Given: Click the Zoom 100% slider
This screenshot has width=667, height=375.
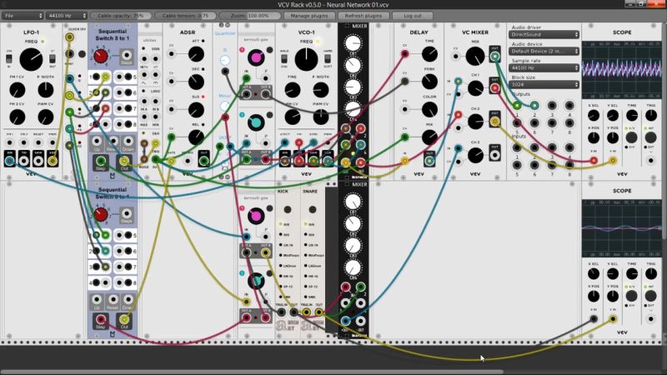Looking at the screenshot, I should pos(249,16).
